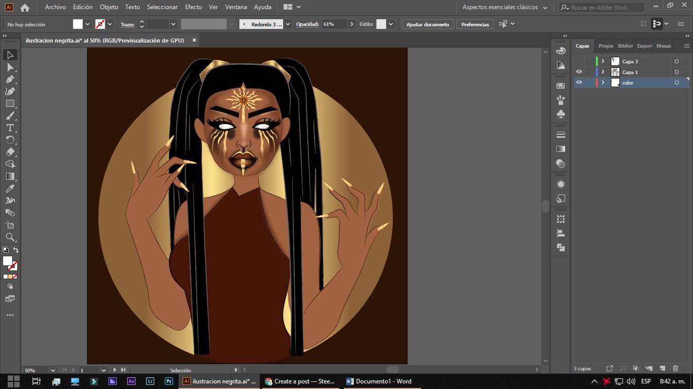Select the Pen tool
The height and width of the screenshot is (389, 693).
10,79
